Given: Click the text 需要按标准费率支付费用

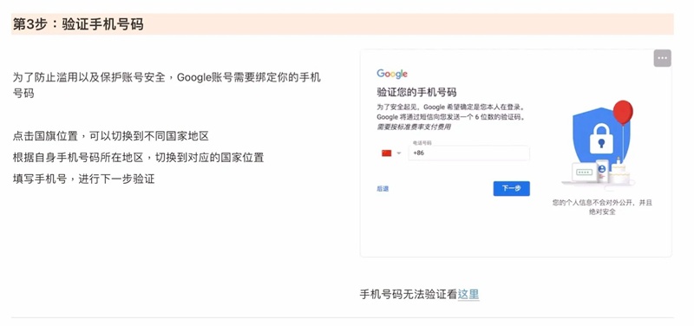Looking at the screenshot, I should pyautogui.click(x=414, y=127).
